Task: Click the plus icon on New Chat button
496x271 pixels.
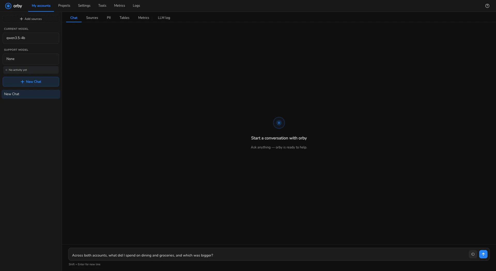Action: click(x=22, y=82)
